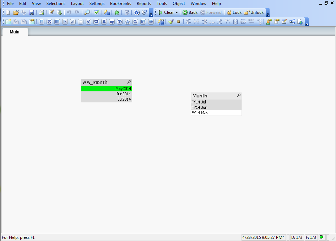Select FY14 Jul in the Month list box
336x241 pixels.
(x=206, y=102)
